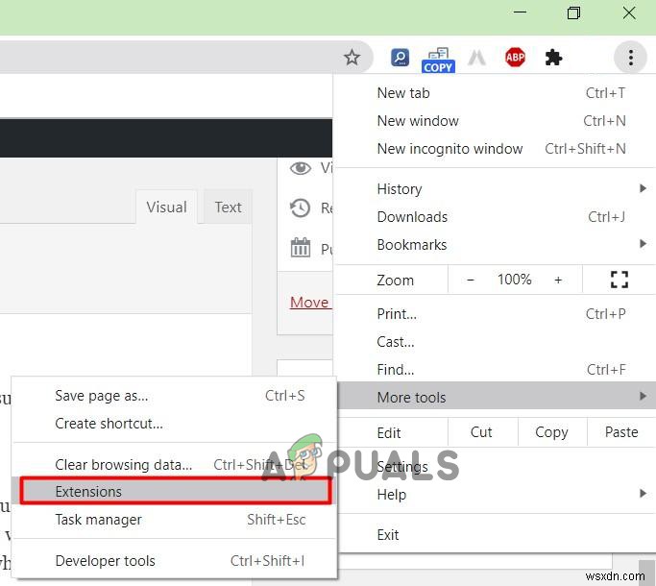Expand the Bookmarks submenu arrow
The height and width of the screenshot is (586, 656).
point(643,244)
